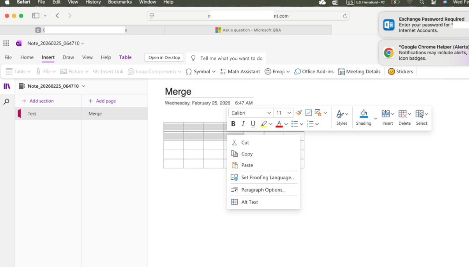Go back in Safari
The width and height of the screenshot is (469, 267).
[57, 15]
